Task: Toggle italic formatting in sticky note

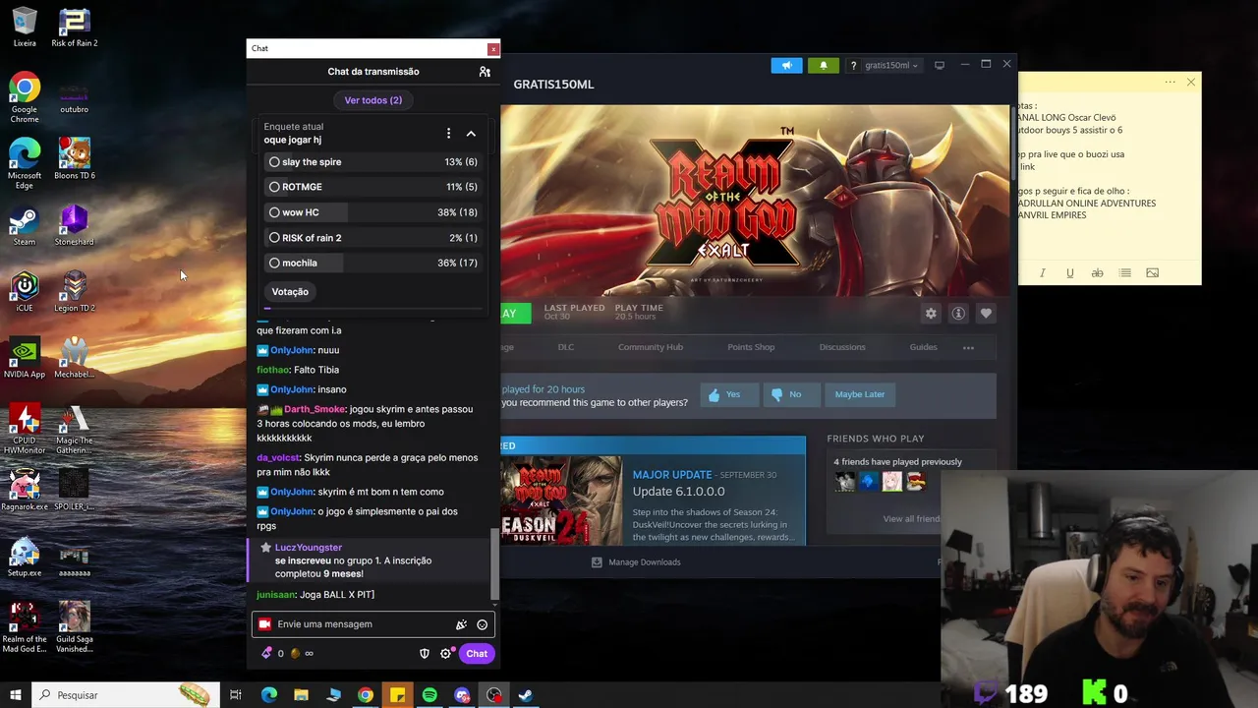Action: point(1043,273)
